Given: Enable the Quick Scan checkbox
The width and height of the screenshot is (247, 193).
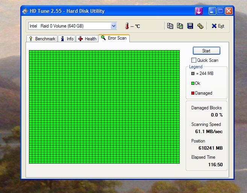Looking at the screenshot, I should pos(194,60).
